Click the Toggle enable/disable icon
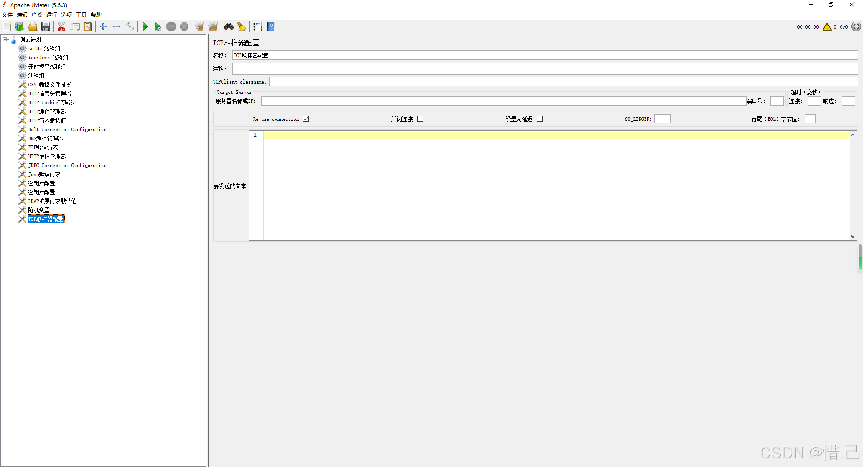 [x=130, y=27]
